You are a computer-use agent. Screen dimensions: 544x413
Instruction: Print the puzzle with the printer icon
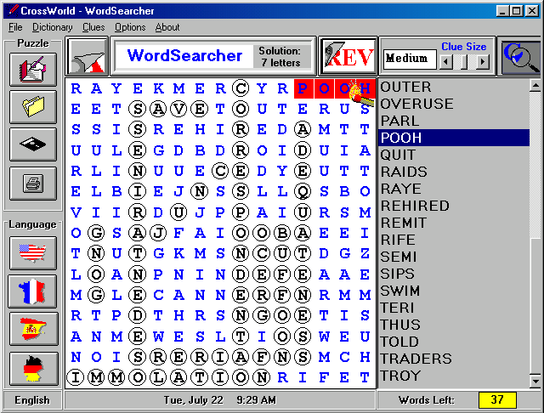[33, 184]
